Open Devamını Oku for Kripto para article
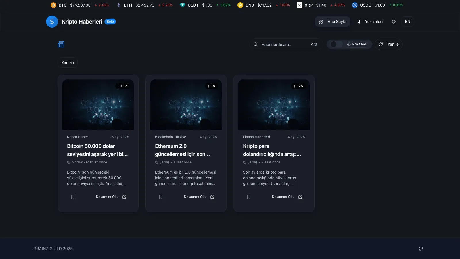460x259 pixels. pos(287,197)
